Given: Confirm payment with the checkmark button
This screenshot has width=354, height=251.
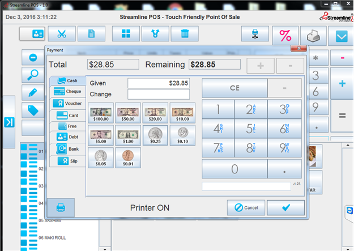Looking at the screenshot, I should 285,207.
